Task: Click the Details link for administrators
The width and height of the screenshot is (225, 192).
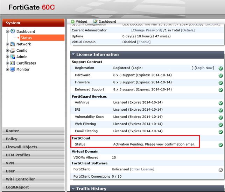Action: point(188,30)
